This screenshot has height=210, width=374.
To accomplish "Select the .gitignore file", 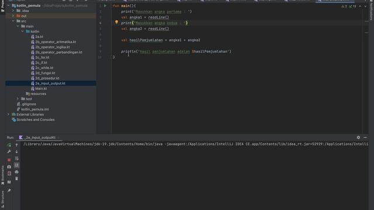I will click(x=29, y=104).
